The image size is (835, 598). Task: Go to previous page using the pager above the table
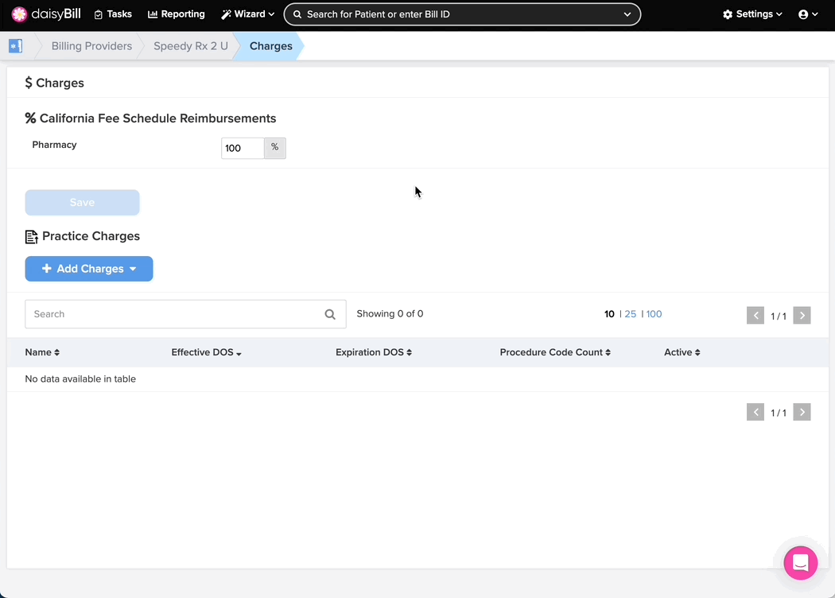[x=755, y=315]
